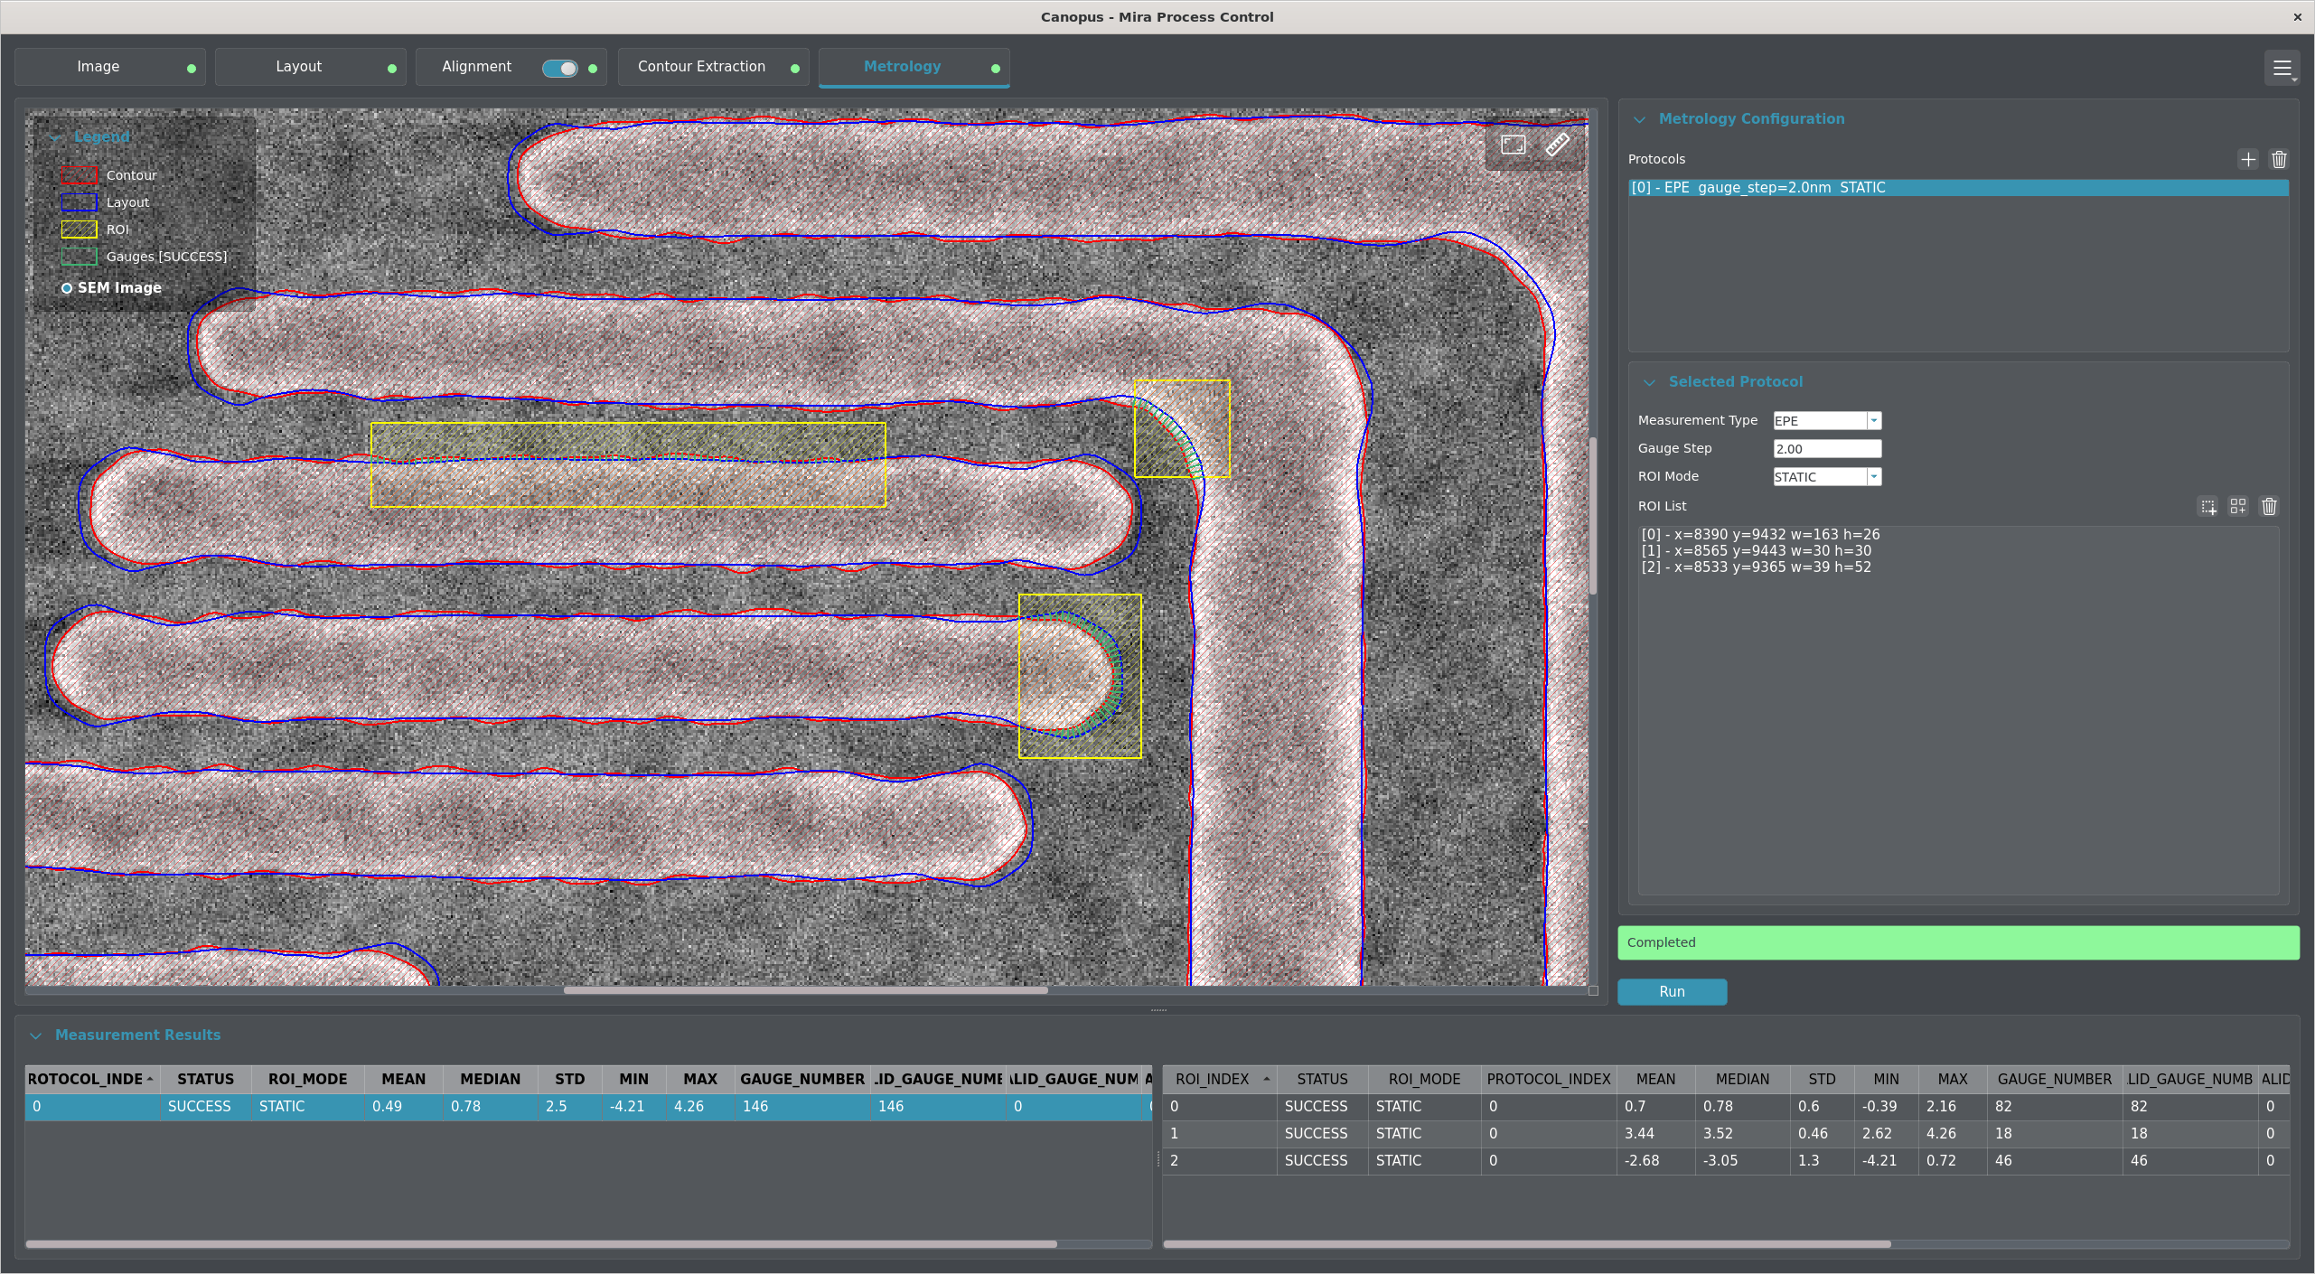Collapse the Selected Protocol section

(x=1651, y=381)
